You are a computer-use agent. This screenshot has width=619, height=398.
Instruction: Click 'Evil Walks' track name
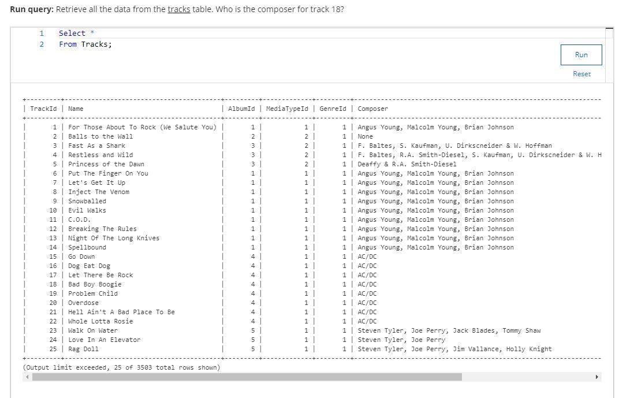coord(87,210)
